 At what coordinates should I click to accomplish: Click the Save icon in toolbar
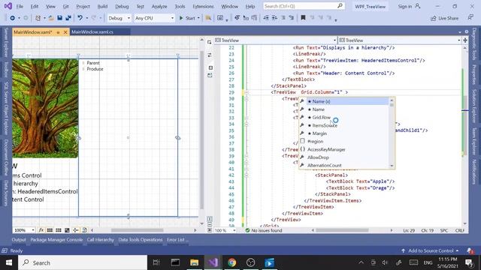click(x=59, y=18)
